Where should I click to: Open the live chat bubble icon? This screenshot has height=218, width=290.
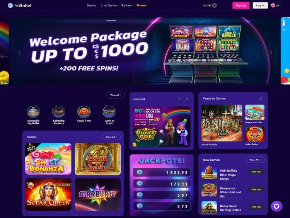pyautogui.click(x=277, y=206)
